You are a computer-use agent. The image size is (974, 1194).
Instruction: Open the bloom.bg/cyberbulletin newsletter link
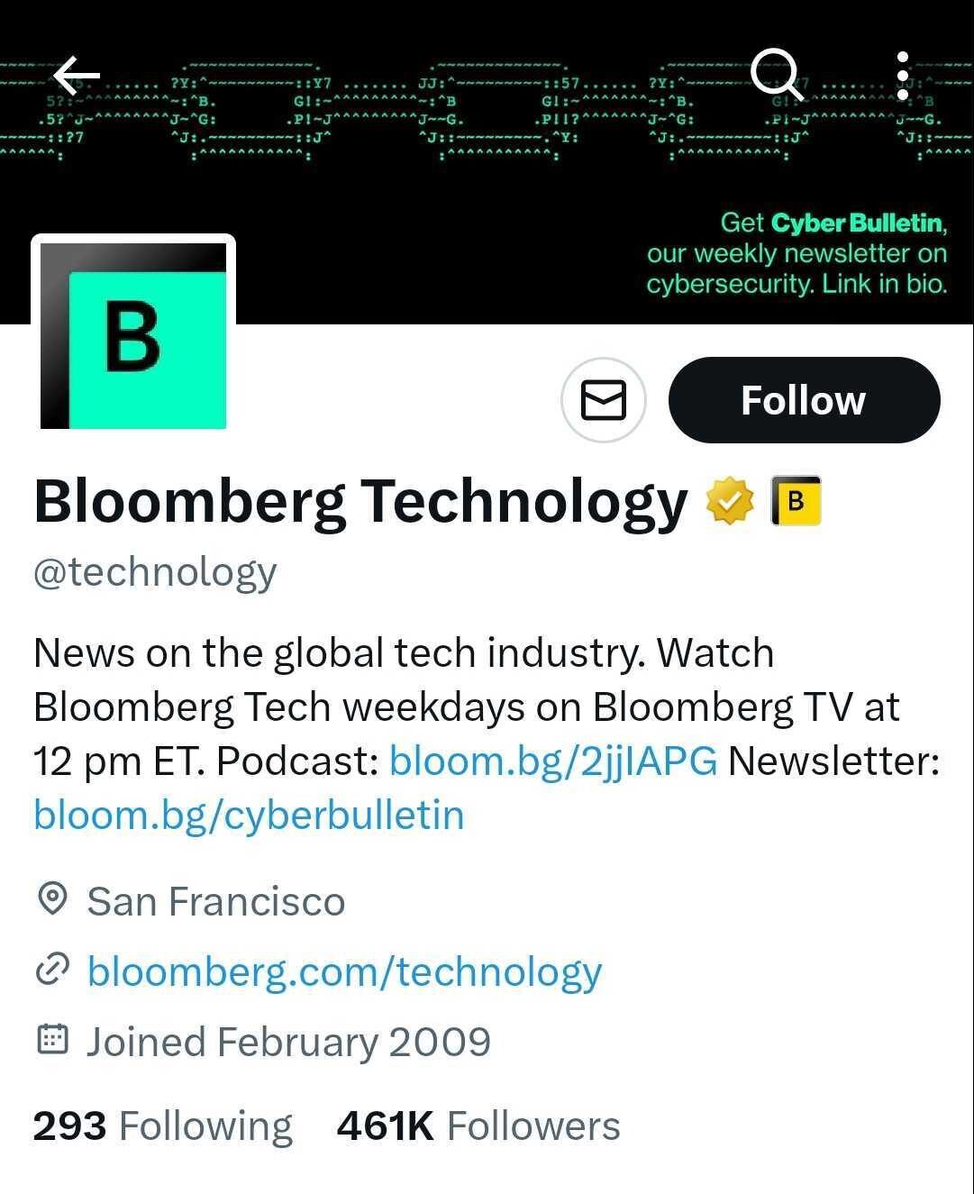coord(248,814)
